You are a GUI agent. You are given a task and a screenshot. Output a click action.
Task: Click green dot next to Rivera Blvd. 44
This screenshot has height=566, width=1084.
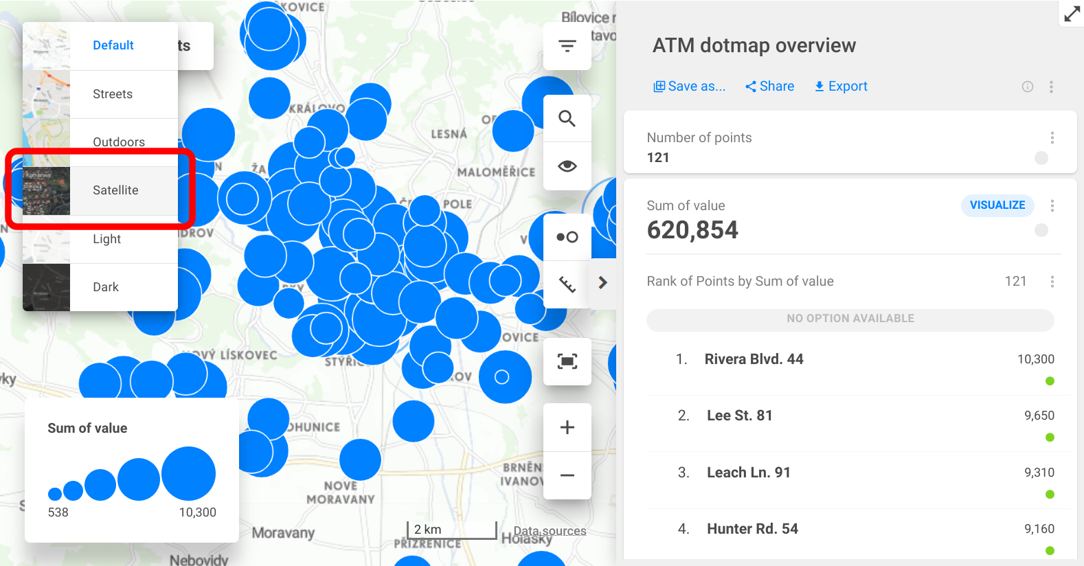[1050, 381]
